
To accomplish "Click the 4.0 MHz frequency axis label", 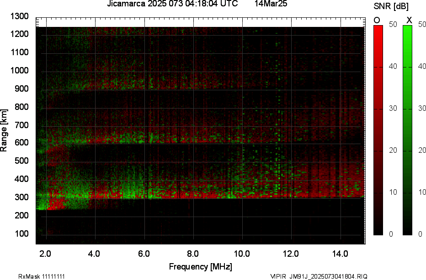I will click(94, 254).
